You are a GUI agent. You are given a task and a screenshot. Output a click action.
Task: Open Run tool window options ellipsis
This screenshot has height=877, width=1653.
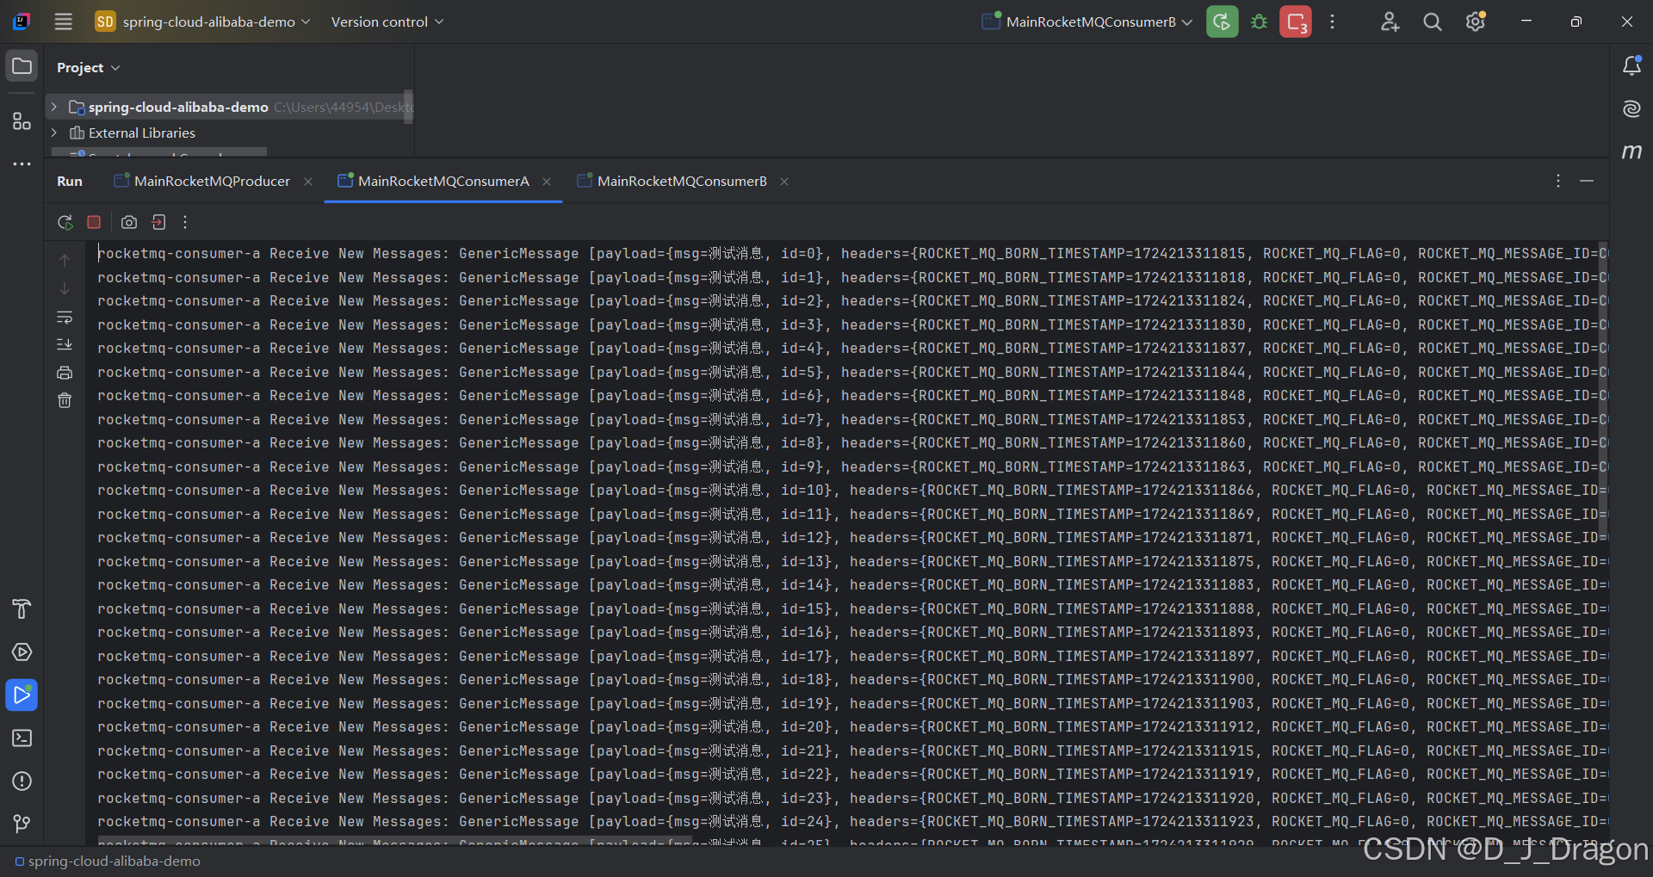tap(1558, 181)
